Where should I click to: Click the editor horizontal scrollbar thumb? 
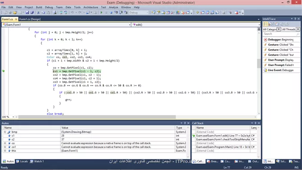(x=97, y=117)
